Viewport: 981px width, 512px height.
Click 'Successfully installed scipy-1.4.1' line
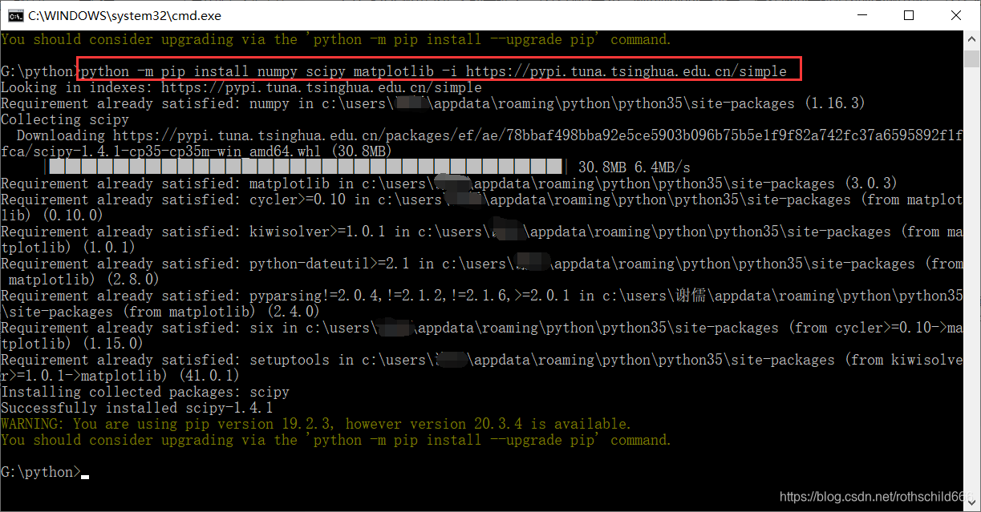point(137,408)
